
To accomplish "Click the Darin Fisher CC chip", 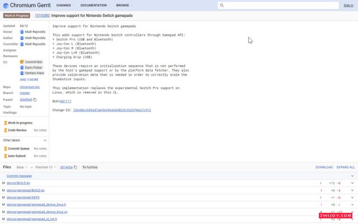I will [31, 68].
